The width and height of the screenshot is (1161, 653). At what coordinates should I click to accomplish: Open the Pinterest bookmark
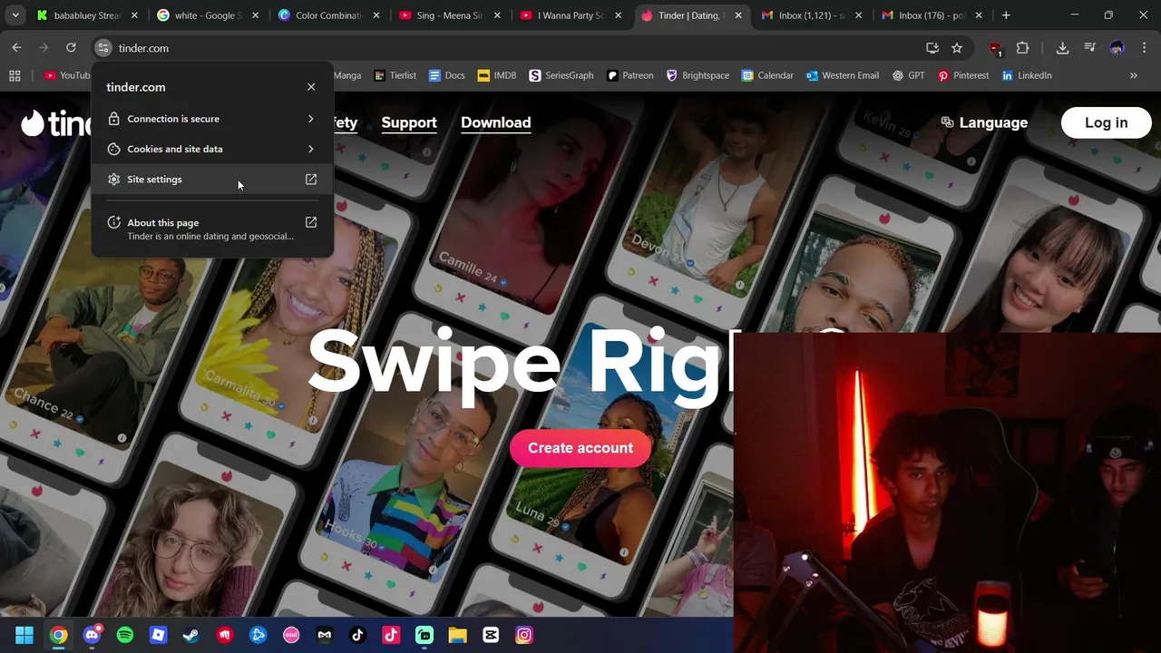(963, 75)
